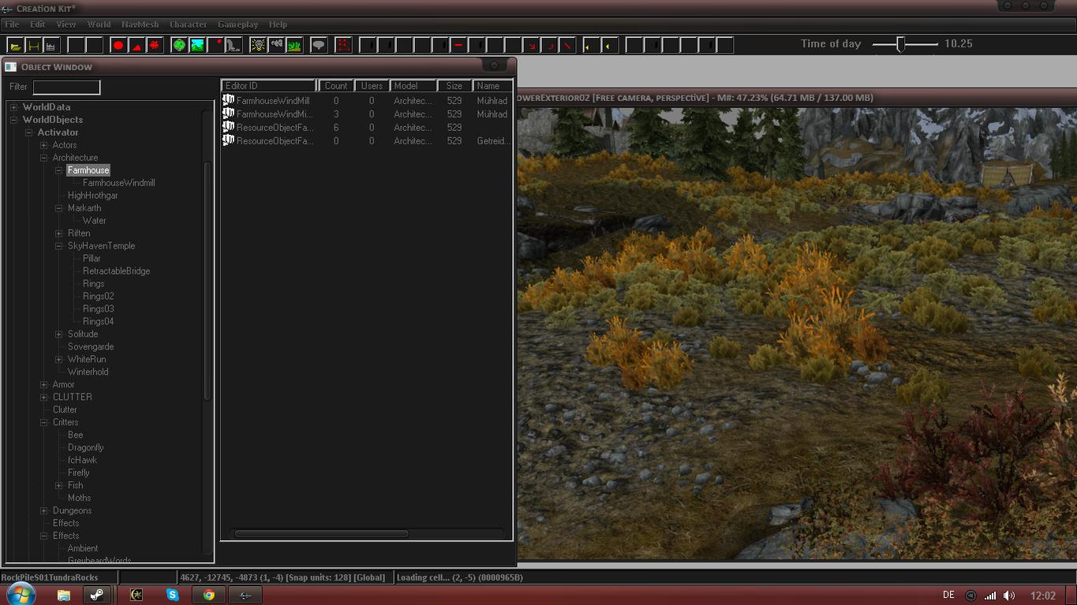Image resolution: width=1077 pixels, height=605 pixels.
Task: Expand the Riften architecture node
Action: point(59,233)
